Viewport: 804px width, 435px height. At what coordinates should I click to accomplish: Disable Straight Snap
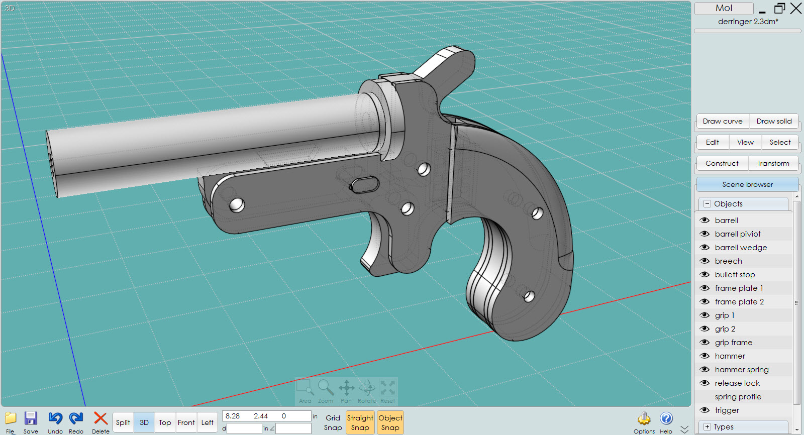360,422
